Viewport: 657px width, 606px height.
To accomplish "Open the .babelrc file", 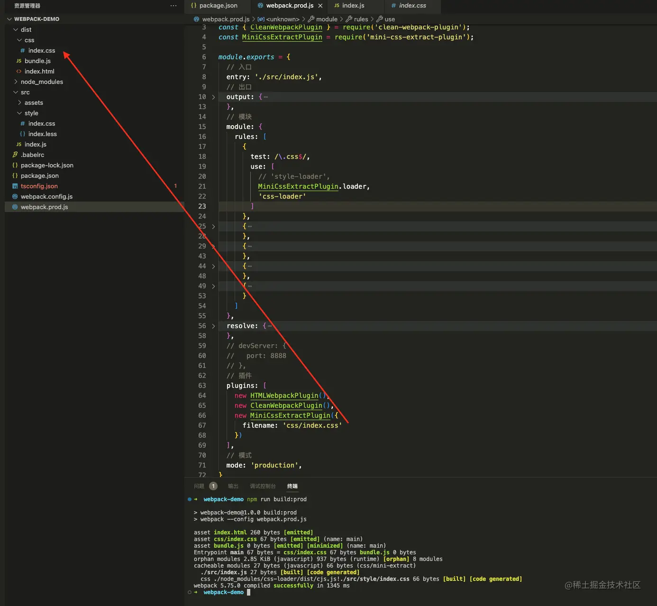I will pos(33,155).
